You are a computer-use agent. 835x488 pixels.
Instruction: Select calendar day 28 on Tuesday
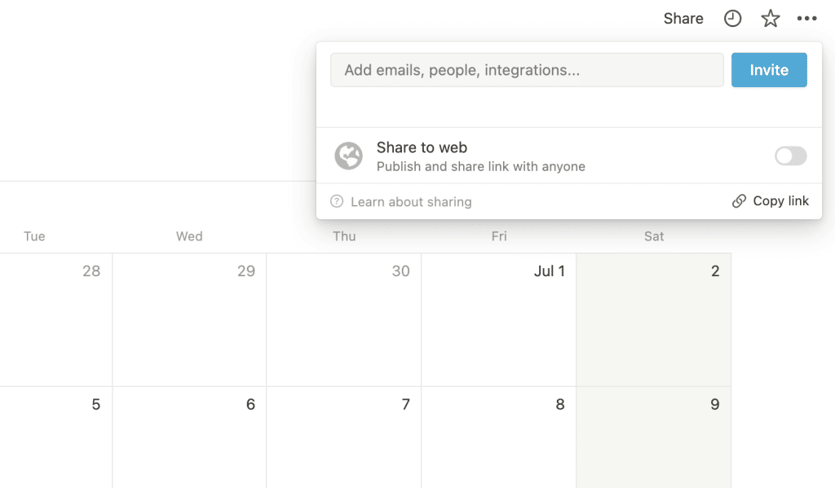pos(56,320)
